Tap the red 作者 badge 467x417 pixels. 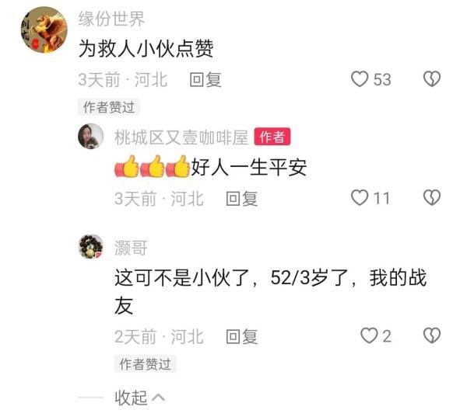click(x=272, y=137)
